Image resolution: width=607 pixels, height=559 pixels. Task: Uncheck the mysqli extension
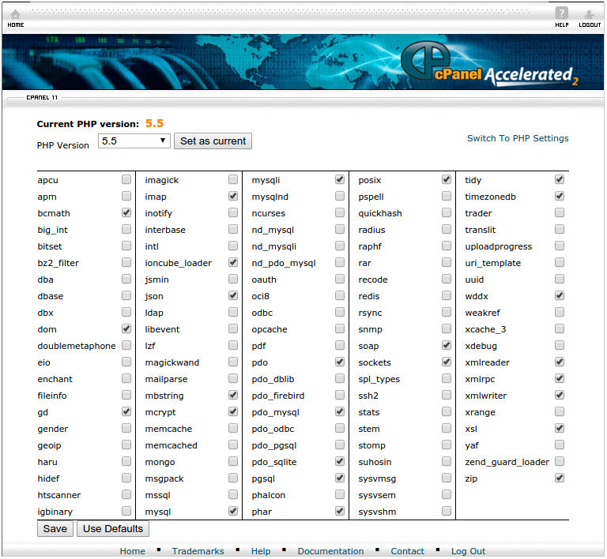coord(340,179)
